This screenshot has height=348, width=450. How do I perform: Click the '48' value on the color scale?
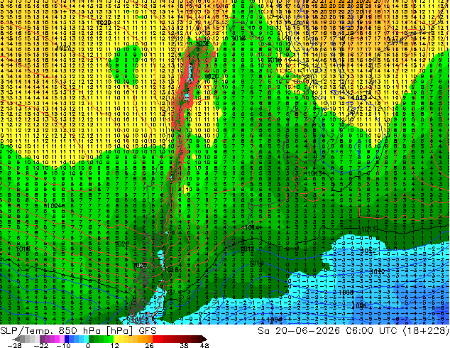click(x=204, y=345)
